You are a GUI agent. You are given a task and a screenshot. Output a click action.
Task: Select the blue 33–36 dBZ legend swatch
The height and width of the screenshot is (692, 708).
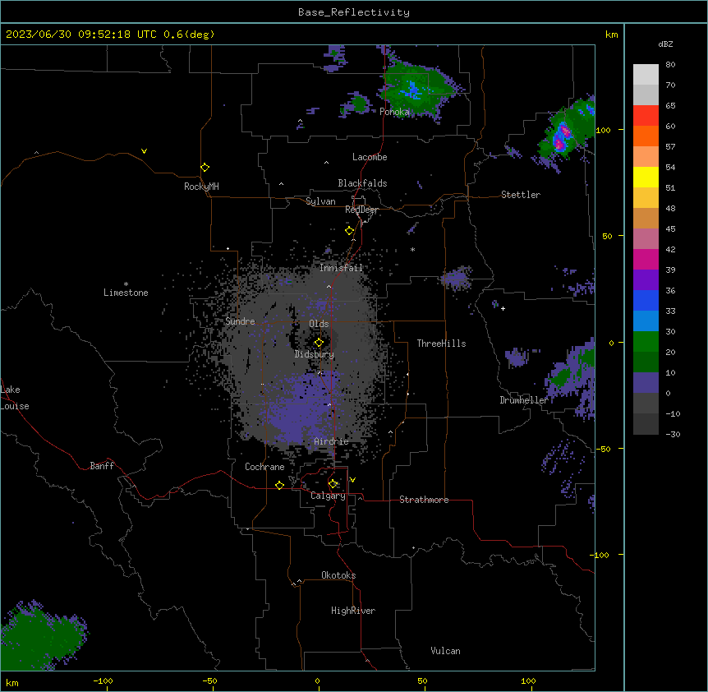pos(646,300)
